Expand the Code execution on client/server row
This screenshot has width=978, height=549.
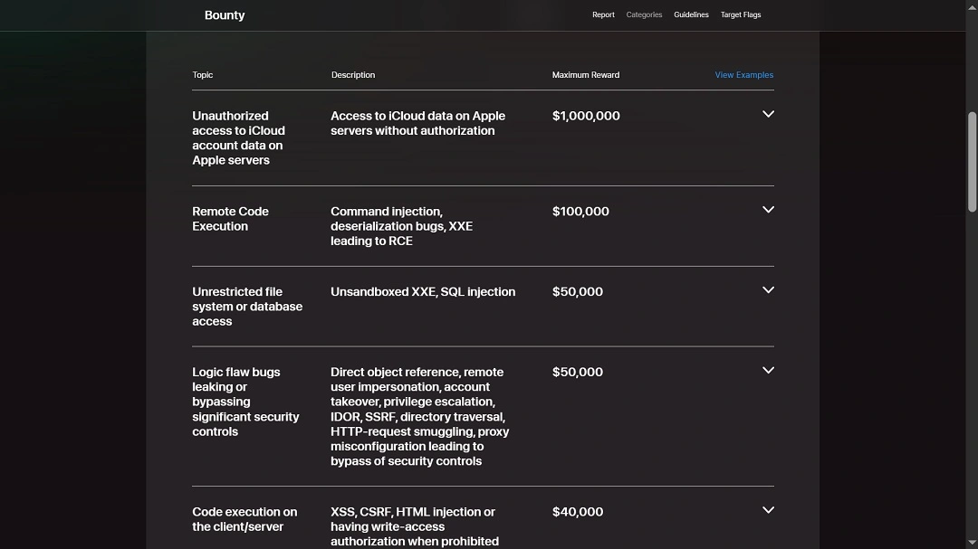point(768,509)
